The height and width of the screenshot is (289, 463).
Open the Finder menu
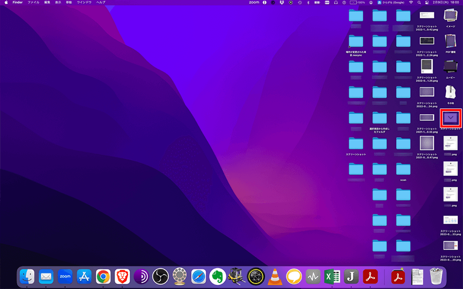coord(17,3)
